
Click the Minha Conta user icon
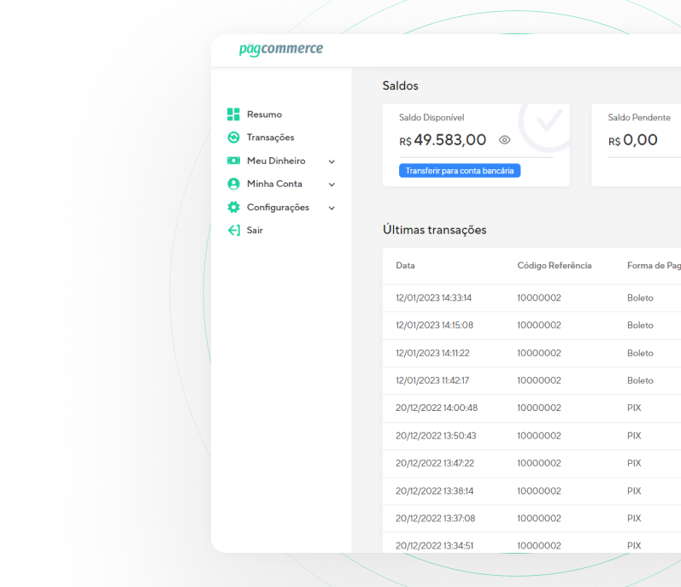click(233, 184)
